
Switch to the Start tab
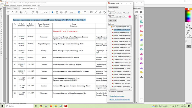click(9, 8)
